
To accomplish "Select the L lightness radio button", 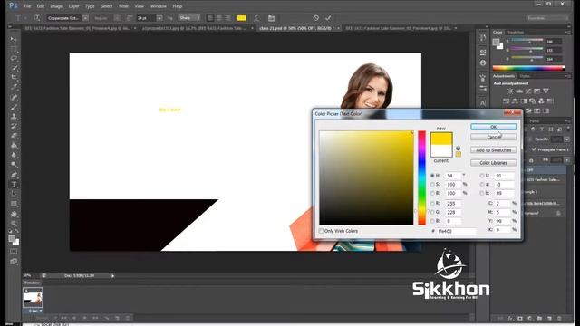I will [481, 176].
